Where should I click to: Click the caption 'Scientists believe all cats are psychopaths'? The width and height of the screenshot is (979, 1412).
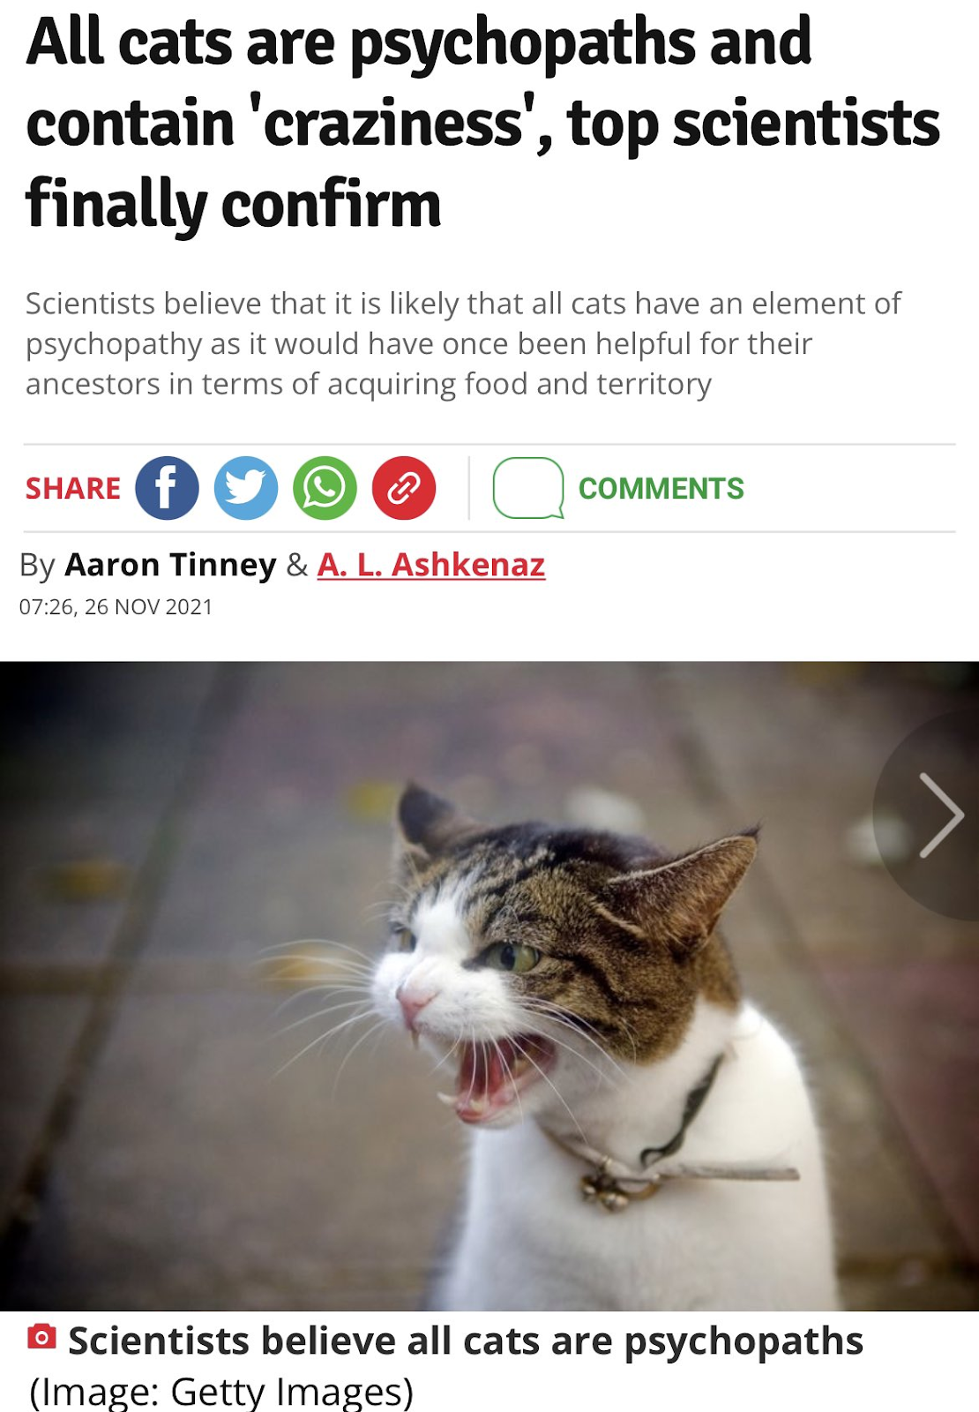pyautogui.click(x=466, y=1341)
